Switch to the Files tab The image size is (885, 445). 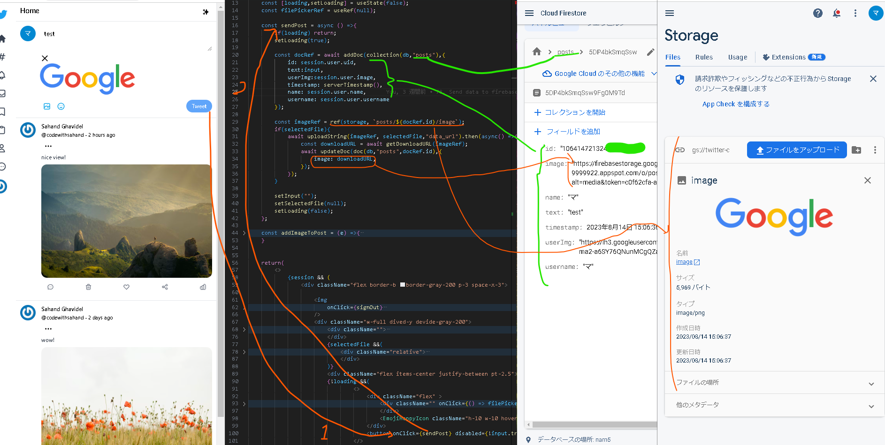(673, 57)
